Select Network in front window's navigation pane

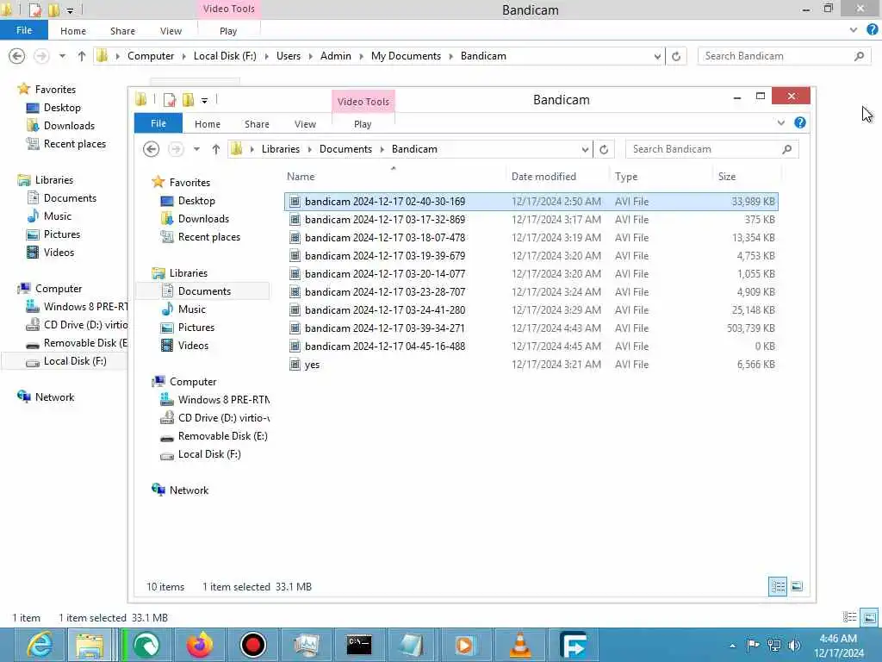click(x=189, y=490)
